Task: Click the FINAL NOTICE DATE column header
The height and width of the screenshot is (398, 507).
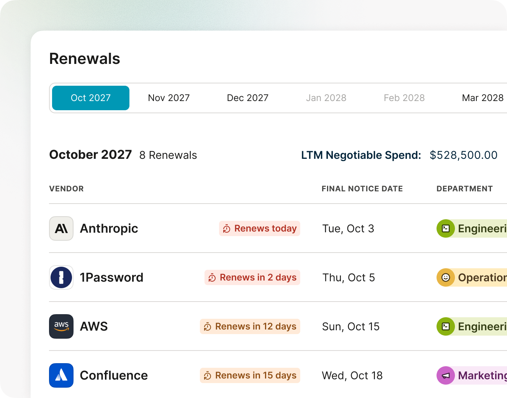Action: (362, 189)
